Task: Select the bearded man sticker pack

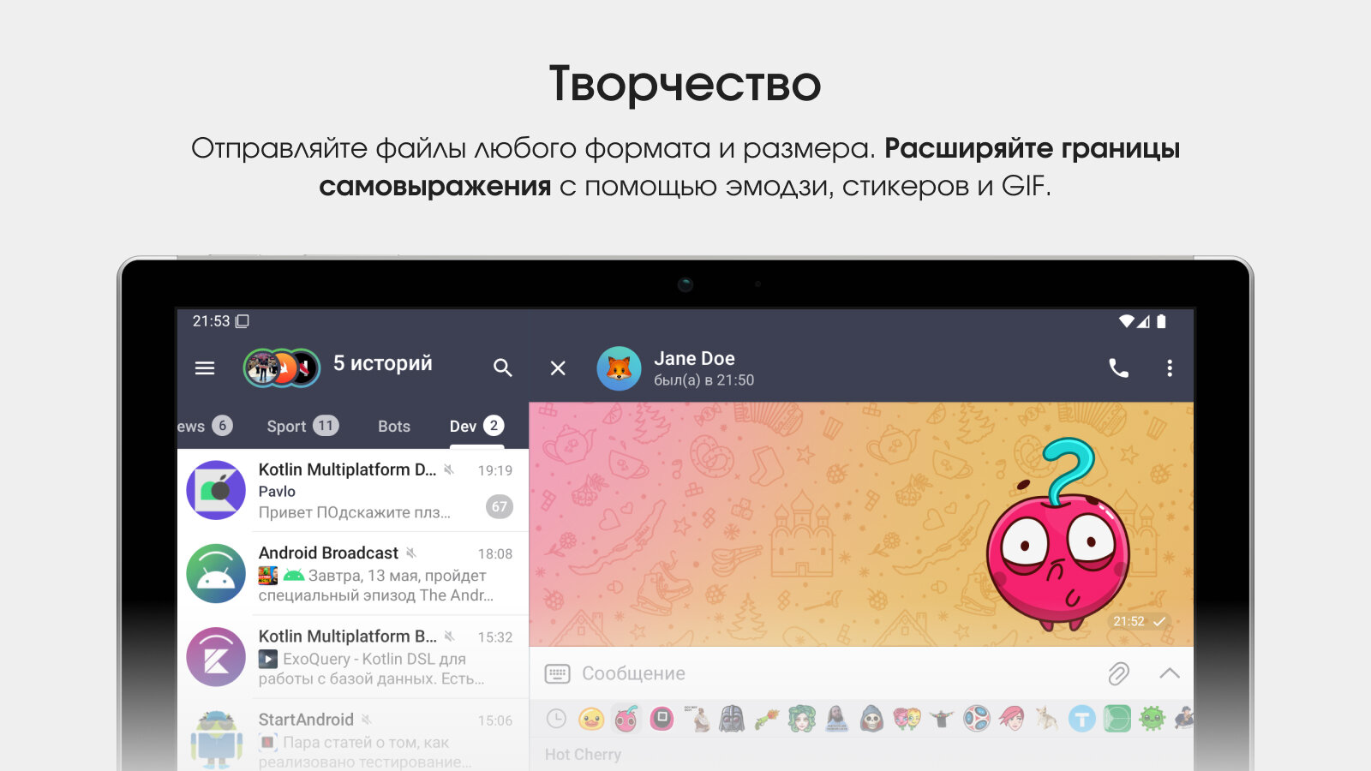Action: [x=837, y=719]
